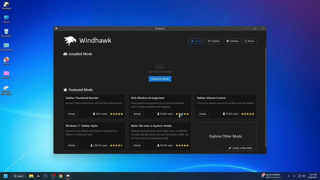Open File Explorer from the taskbar
Image resolution: width=320 pixels, height=180 pixels.
pyautogui.click(x=31, y=176)
